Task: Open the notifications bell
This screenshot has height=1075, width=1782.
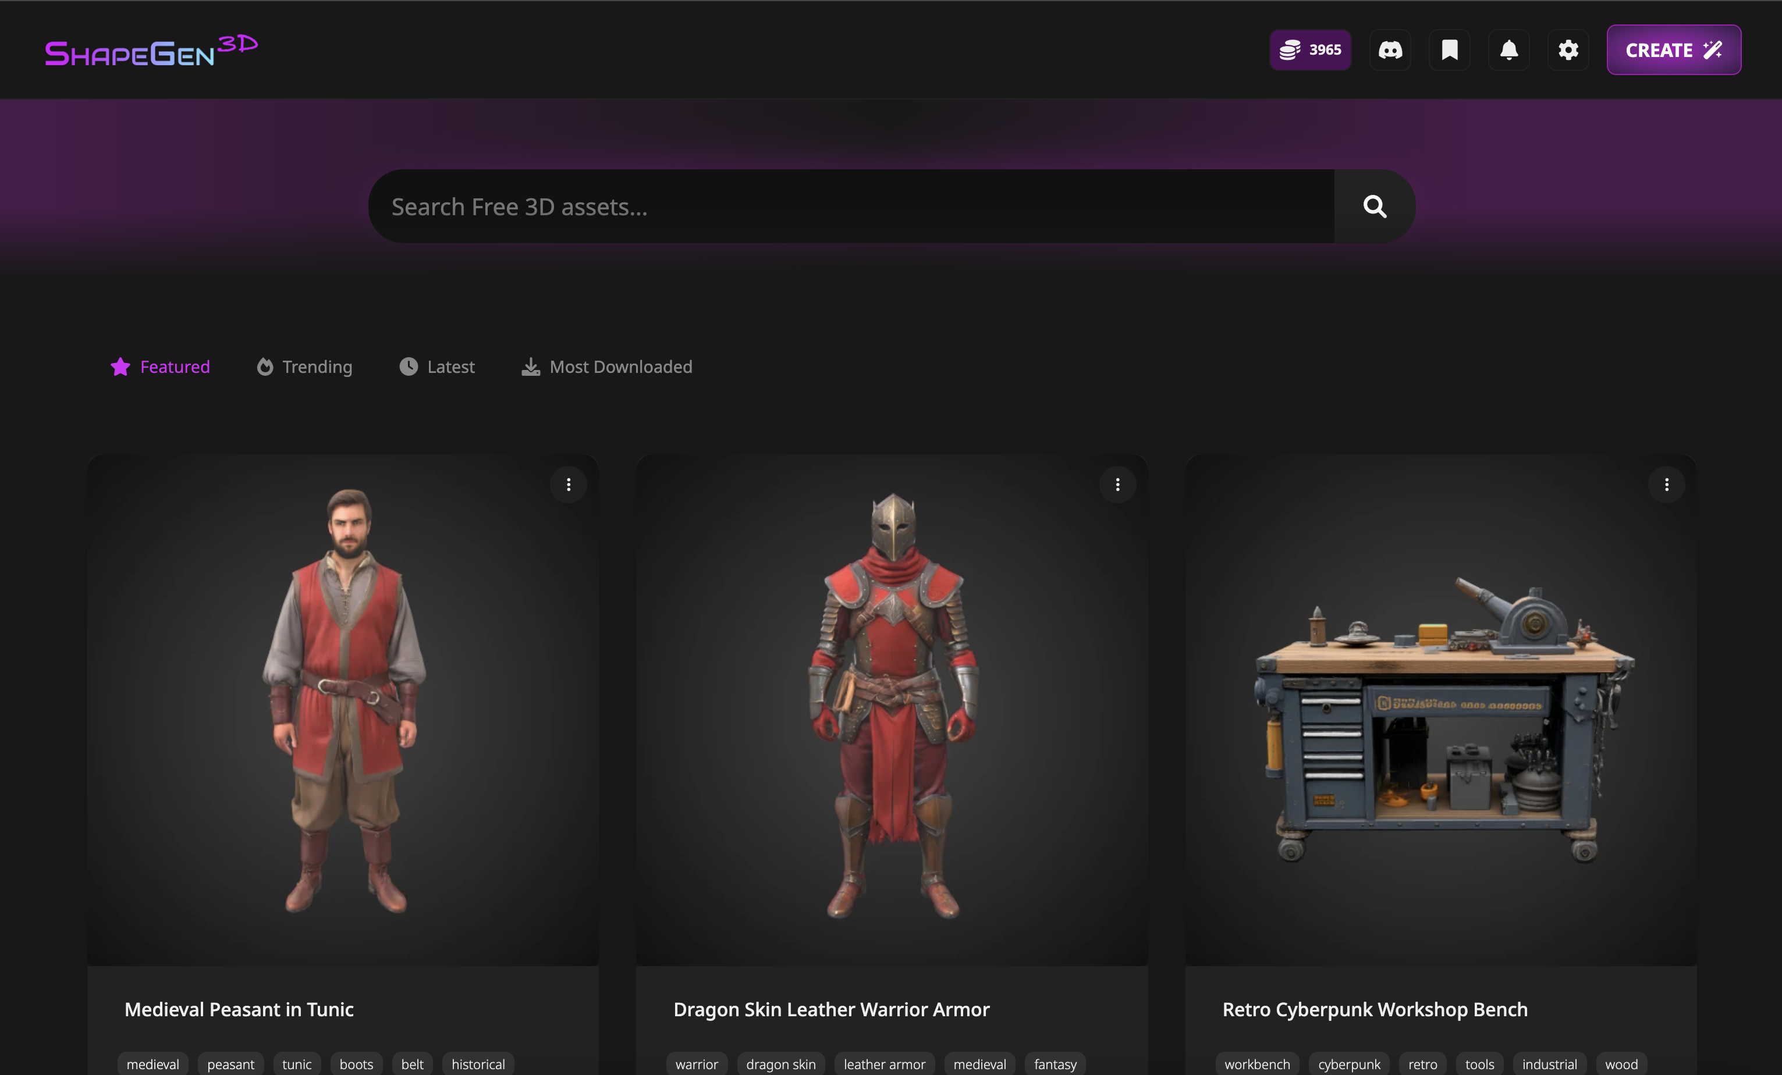Action: pos(1508,50)
